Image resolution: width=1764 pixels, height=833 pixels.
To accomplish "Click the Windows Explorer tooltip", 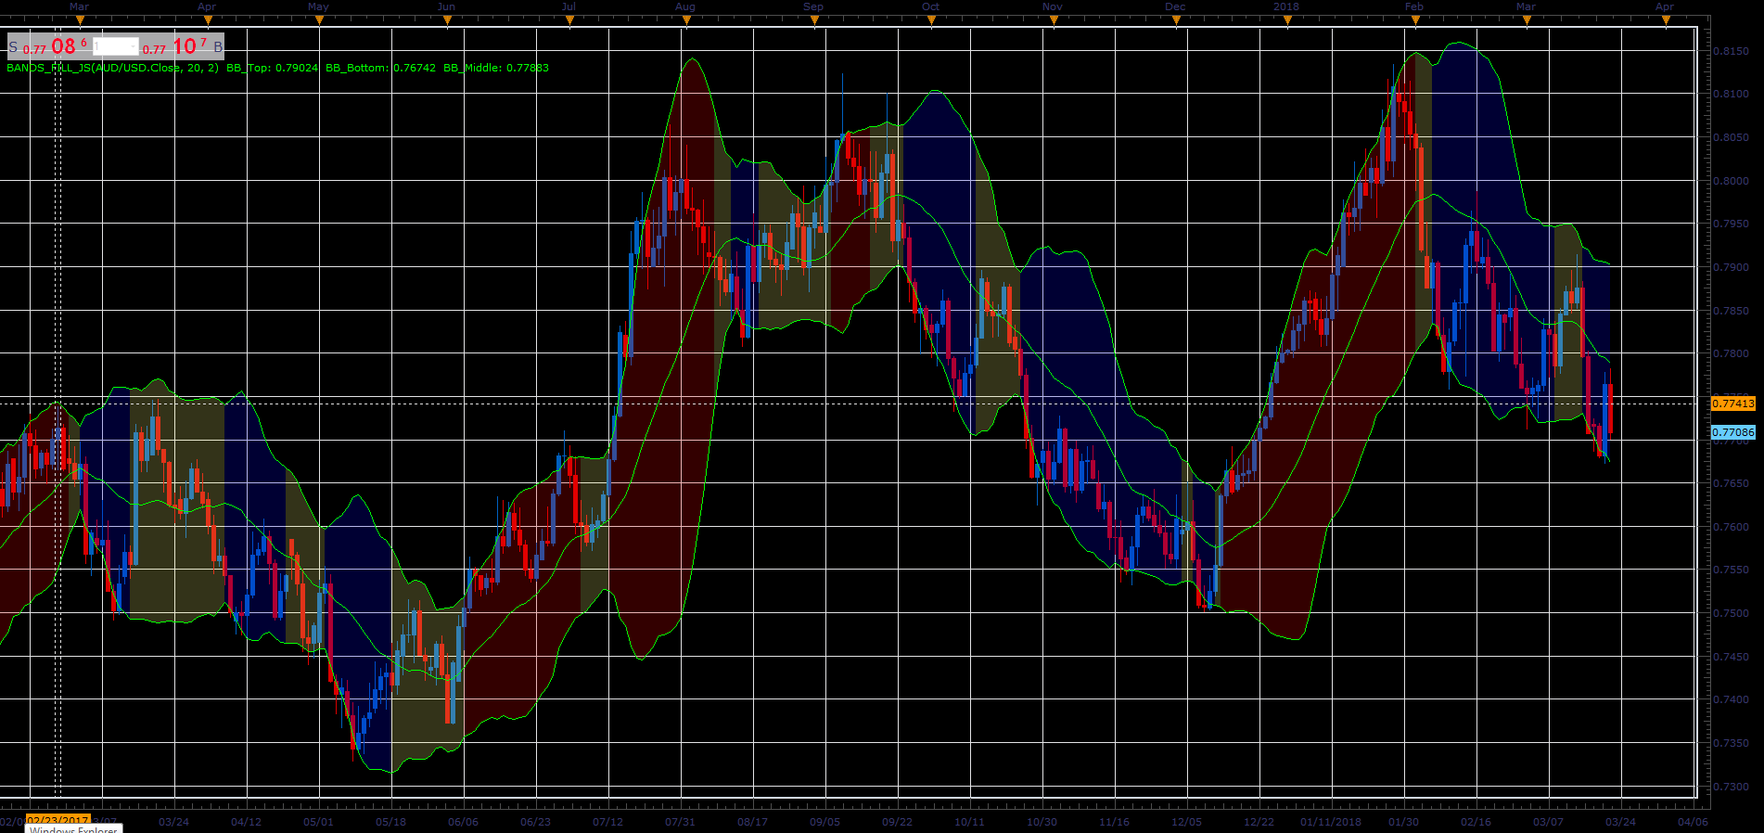I will [73, 829].
